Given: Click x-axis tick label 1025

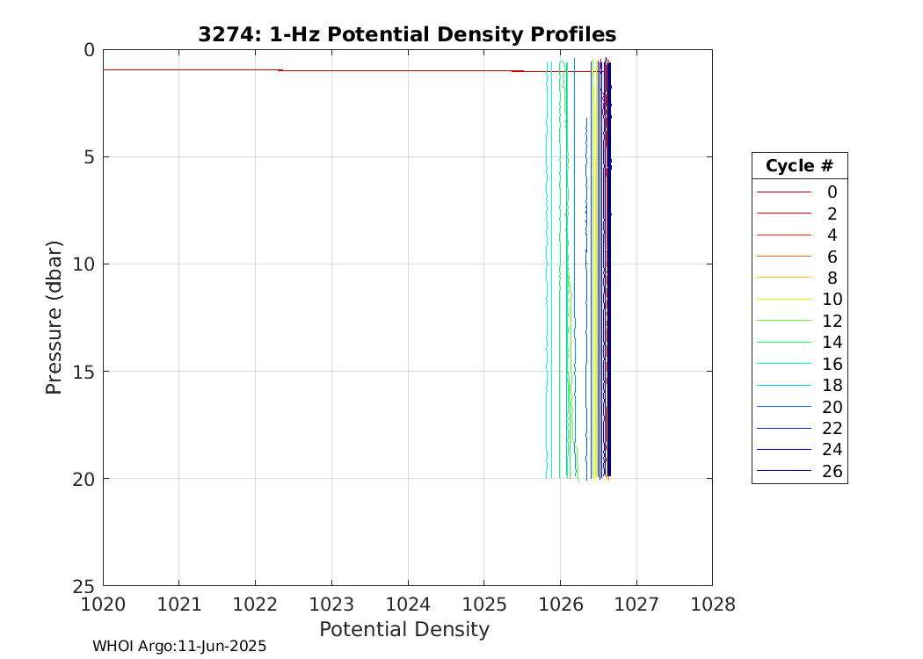Looking at the screenshot, I should pos(483,605).
